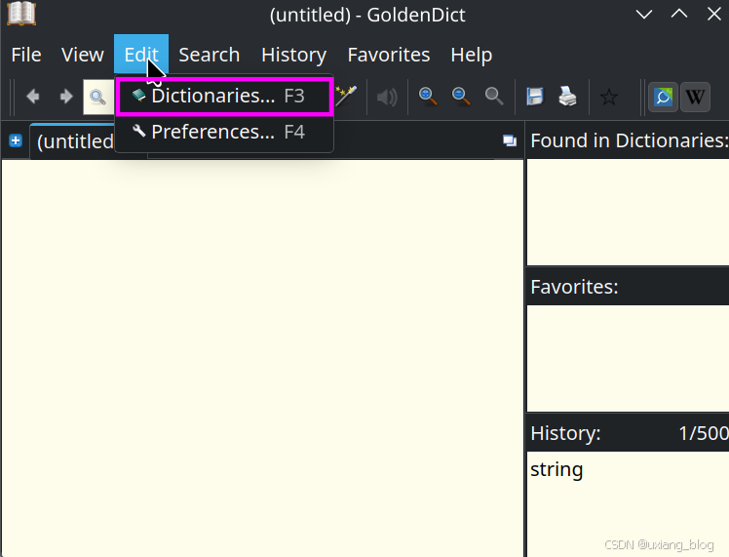The width and height of the screenshot is (729, 557).
Task: Click the Zoom In magnifier icon
Action: click(x=427, y=97)
